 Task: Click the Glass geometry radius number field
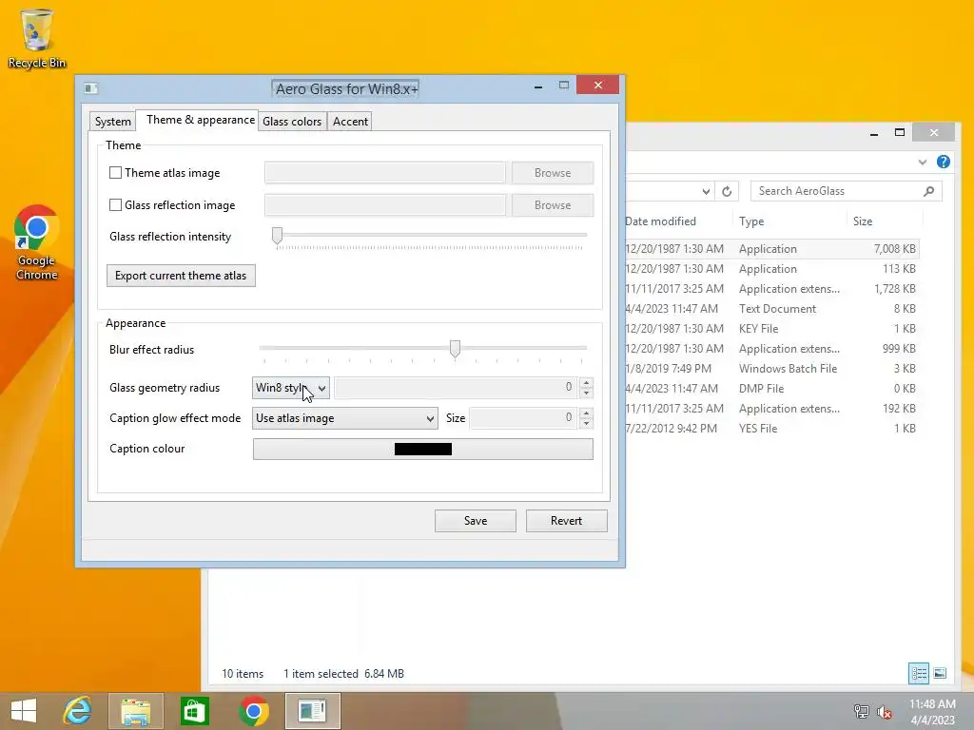tap(456, 388)
